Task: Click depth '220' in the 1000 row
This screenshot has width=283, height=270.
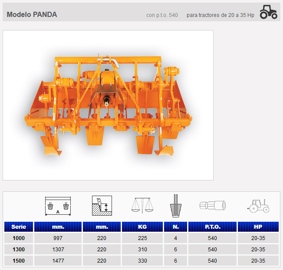Action: point(102,238)
